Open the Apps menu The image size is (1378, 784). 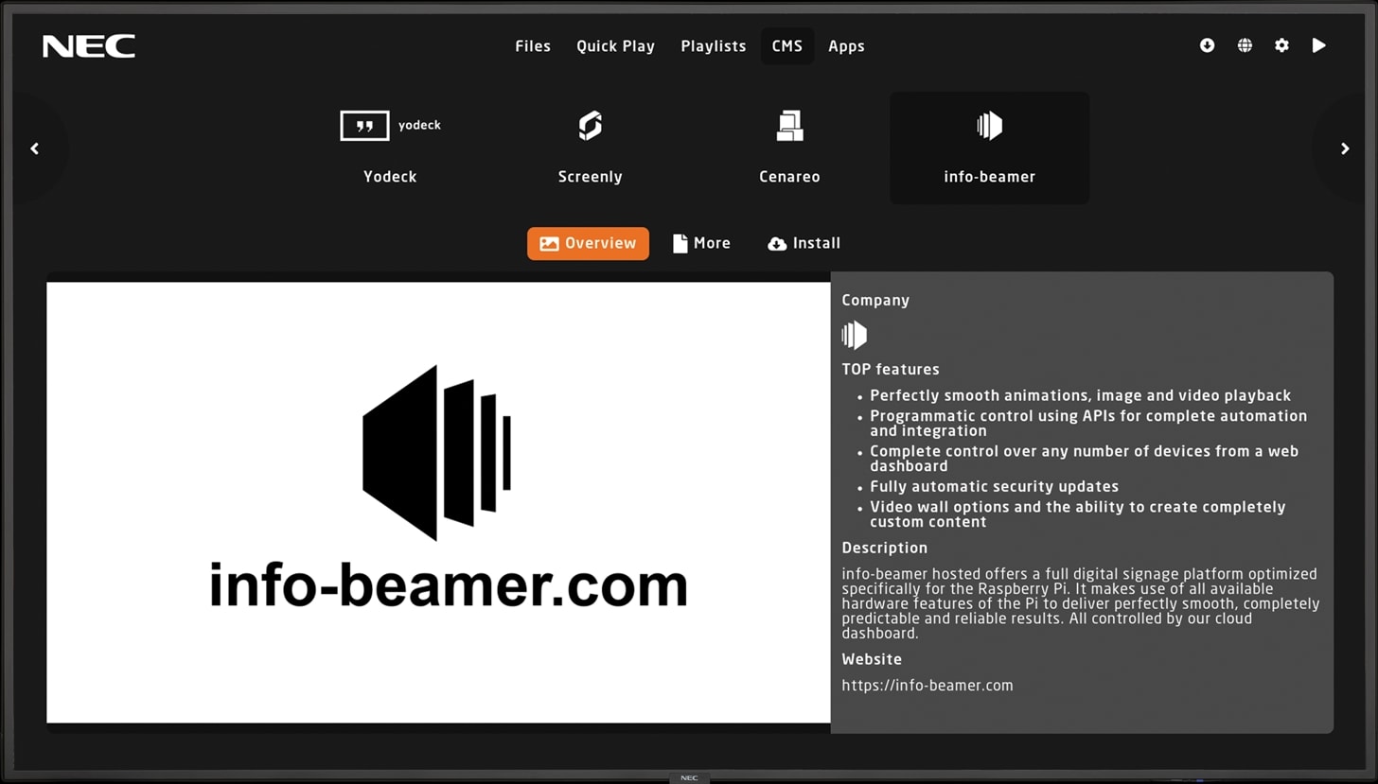click(846, 45)
